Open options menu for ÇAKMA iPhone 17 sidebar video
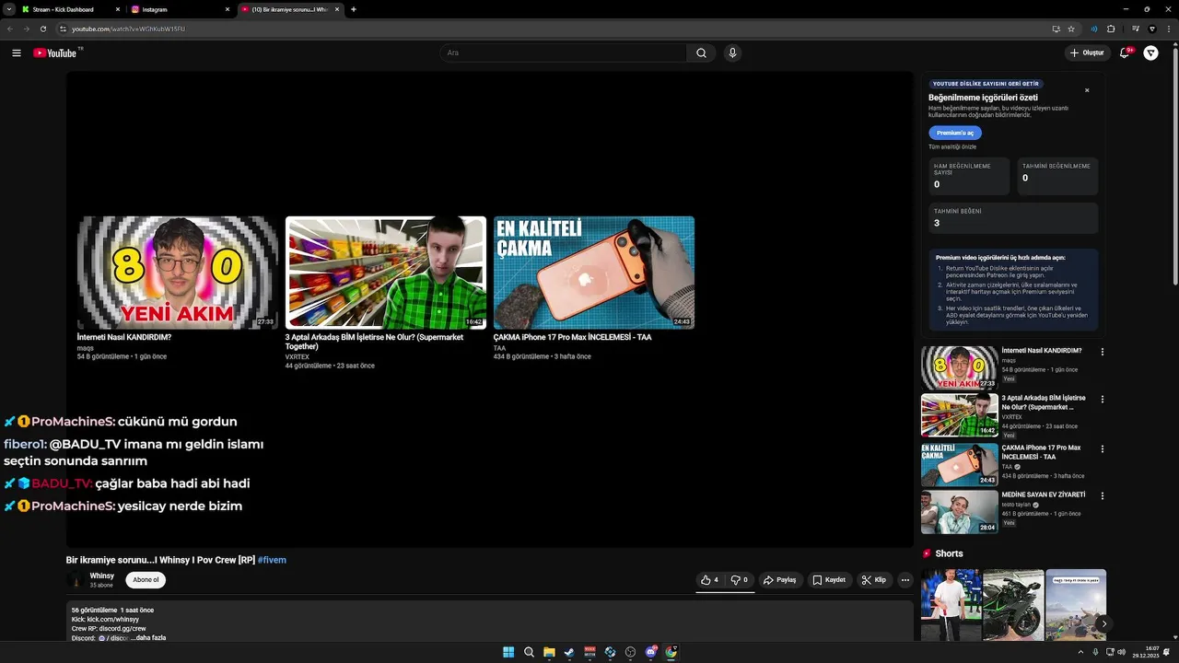Viewport: 1179px width, 663px height. tap(1102, 448)
